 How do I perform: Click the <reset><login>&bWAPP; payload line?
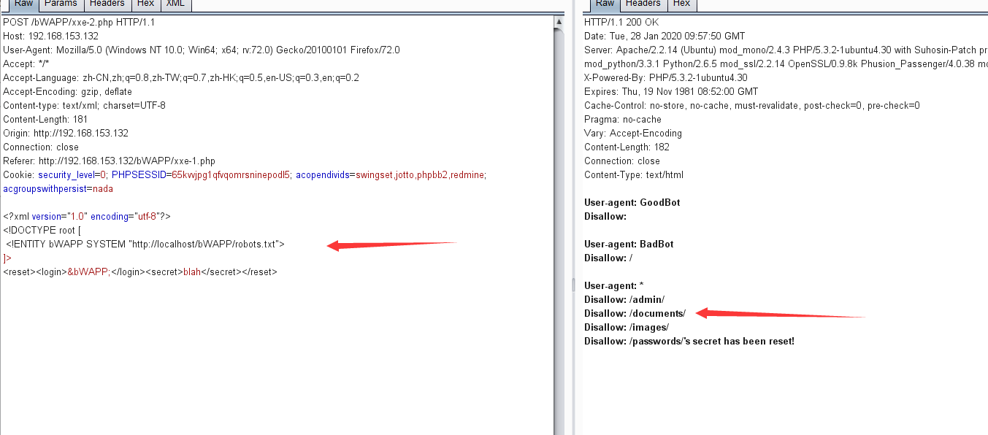tap(140, 272)
